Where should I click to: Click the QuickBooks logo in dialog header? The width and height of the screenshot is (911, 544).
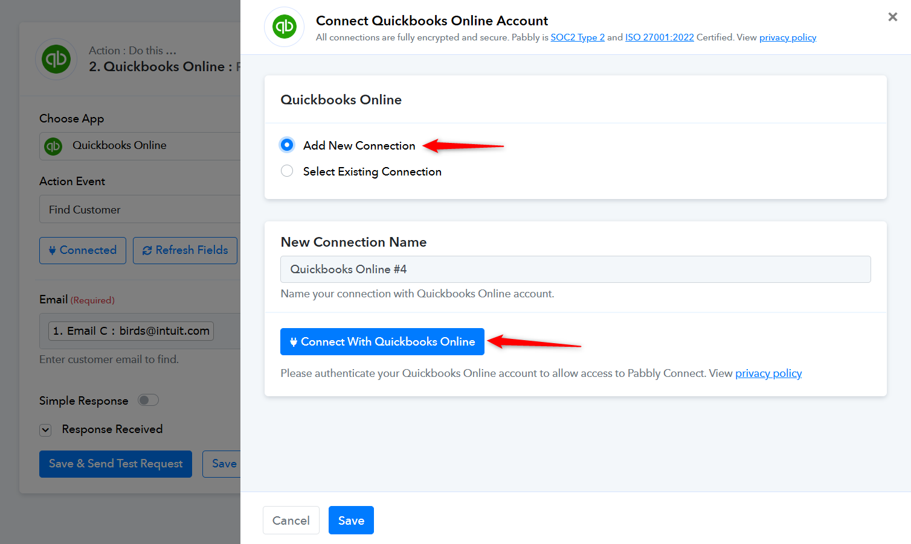[x=285, y=27]
